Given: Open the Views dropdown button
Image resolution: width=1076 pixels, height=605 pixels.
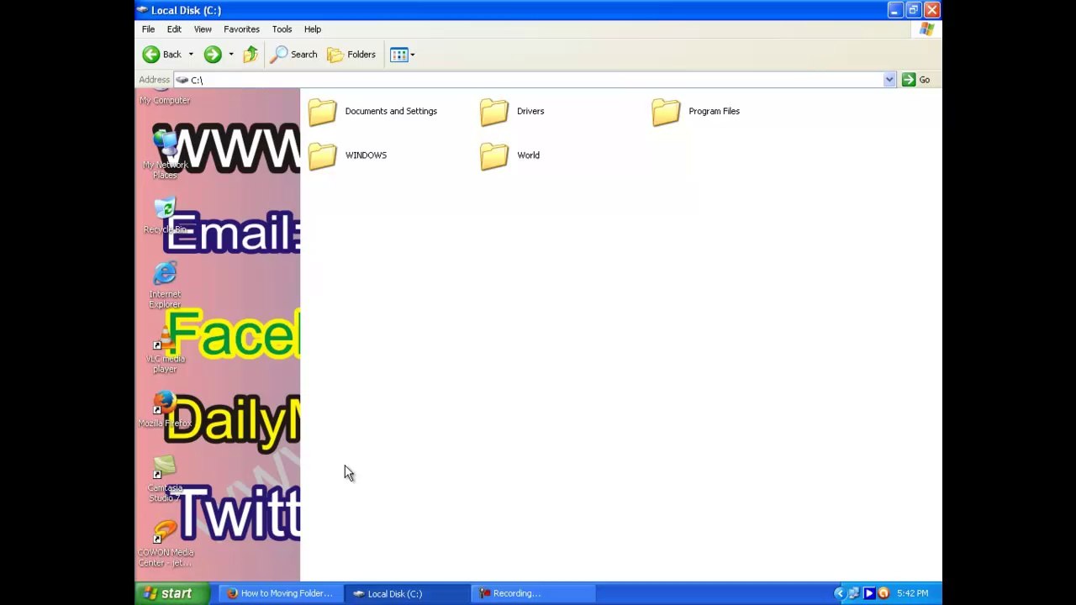Looking at the screenshot, I should pyautogui.click(x=403, y=55).
